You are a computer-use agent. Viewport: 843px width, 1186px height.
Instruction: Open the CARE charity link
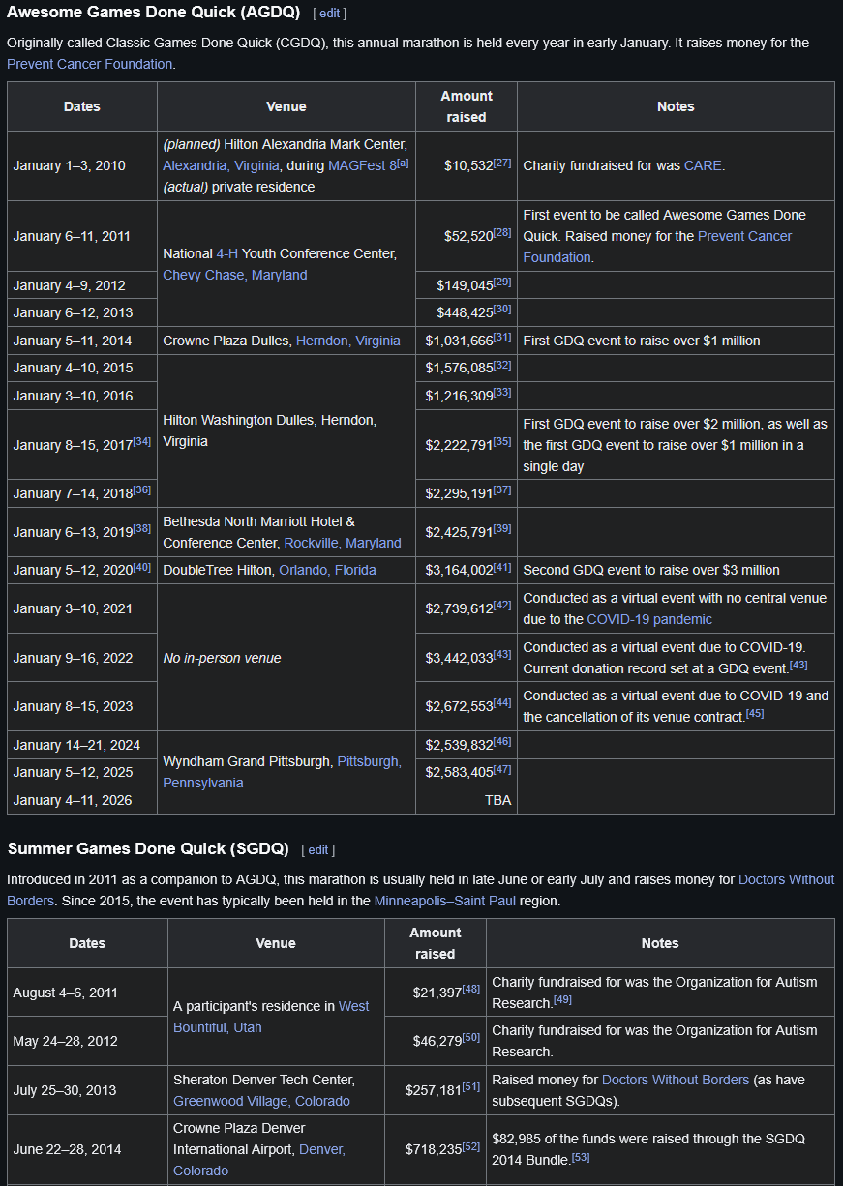(703, 165)
